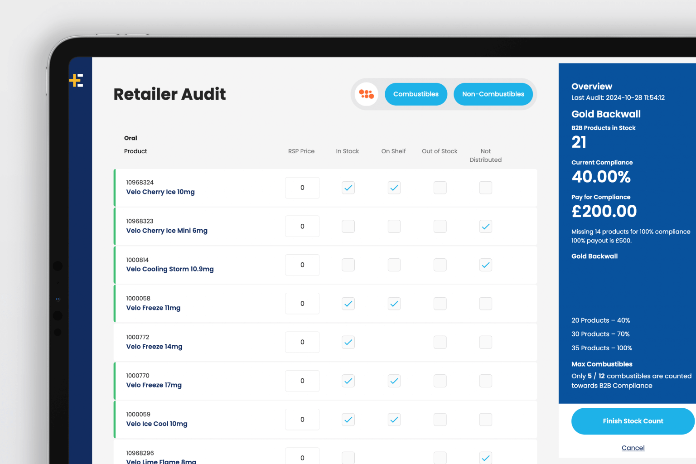The width and height of the screenshot is (696, 464).
Task: Check In Stock for Velo Cooling Storm 10.9mg
Action: pos(348,265)
